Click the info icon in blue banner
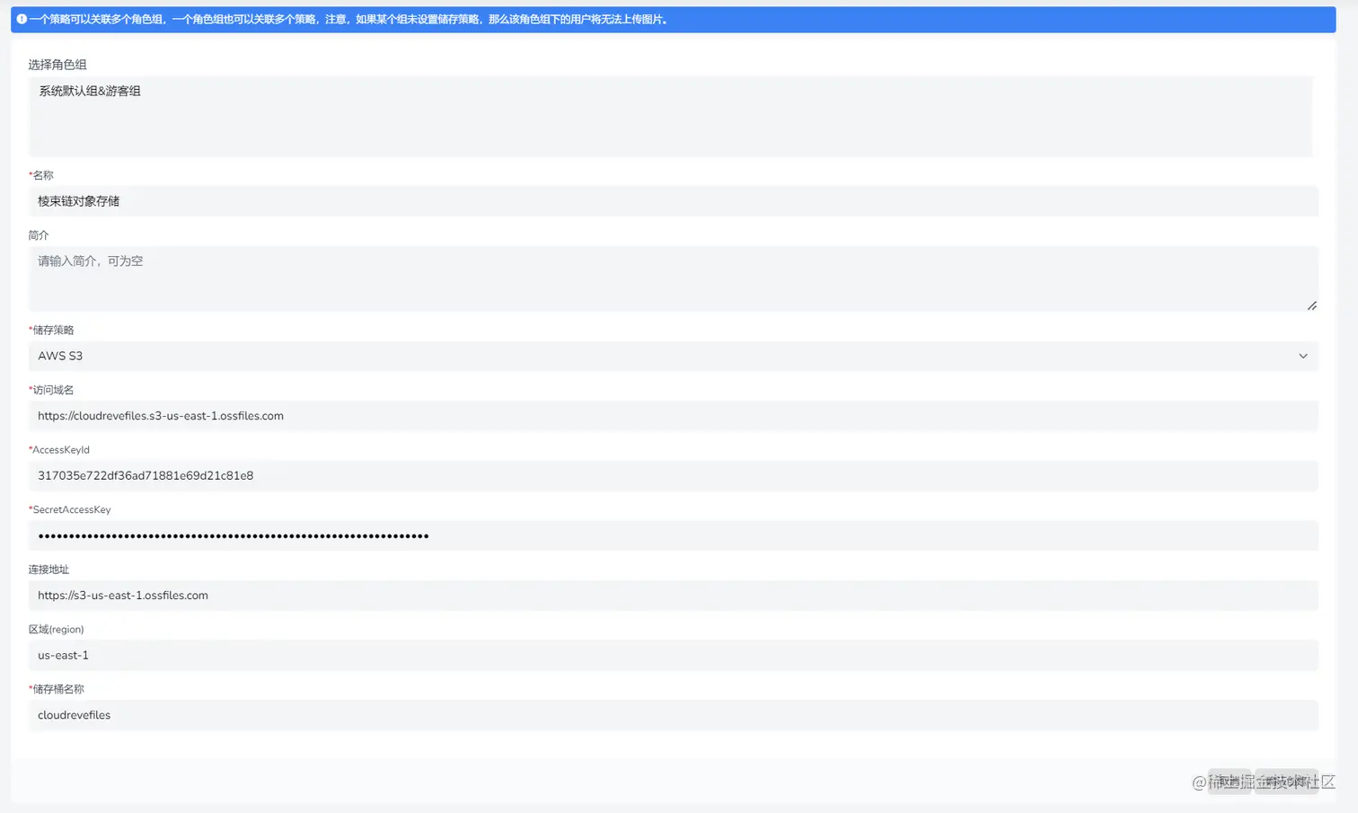The image size is (1358, 813). pyautogui.click(x=22, y=19)
